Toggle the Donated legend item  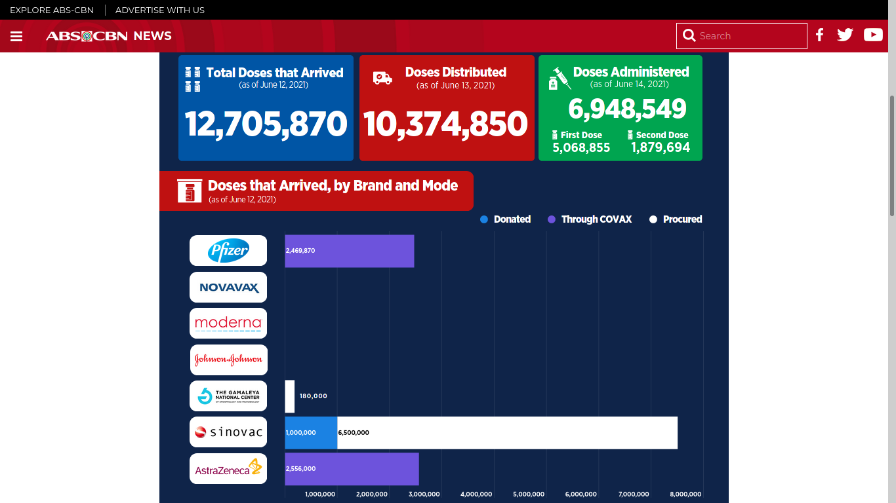point(505,219)
